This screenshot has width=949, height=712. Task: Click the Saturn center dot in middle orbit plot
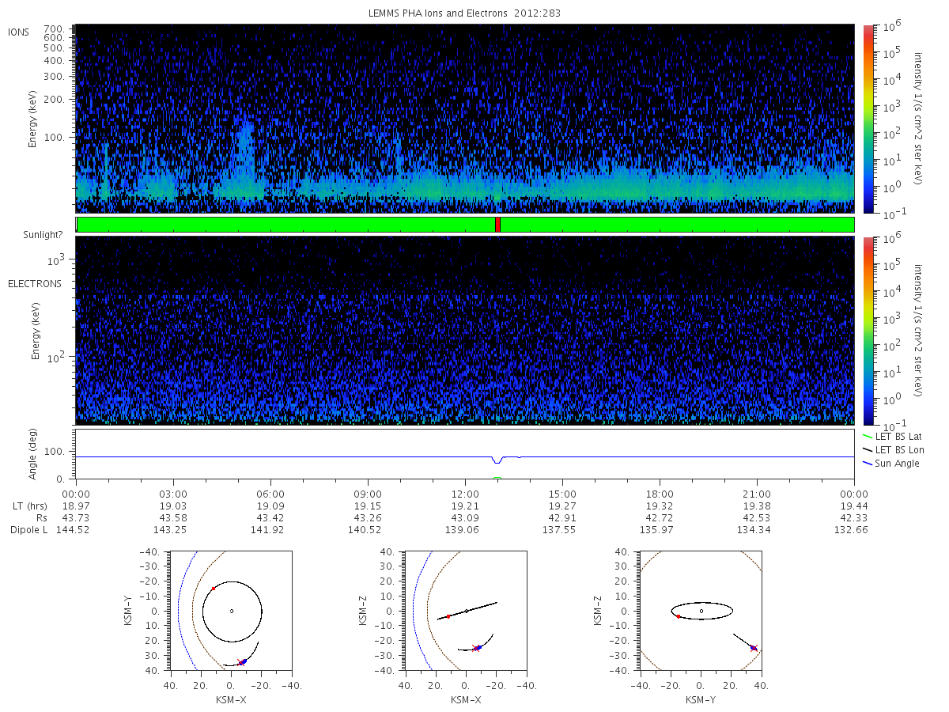(467, 611)
